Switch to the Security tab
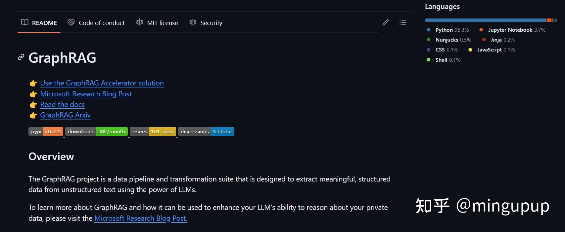 (x=212, y=22)
